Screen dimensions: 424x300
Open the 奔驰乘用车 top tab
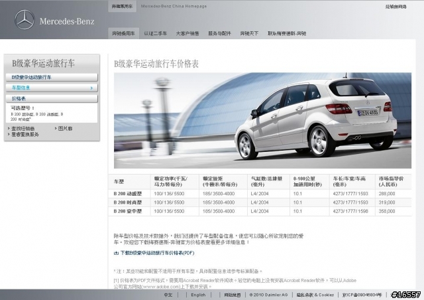(122, 6)
